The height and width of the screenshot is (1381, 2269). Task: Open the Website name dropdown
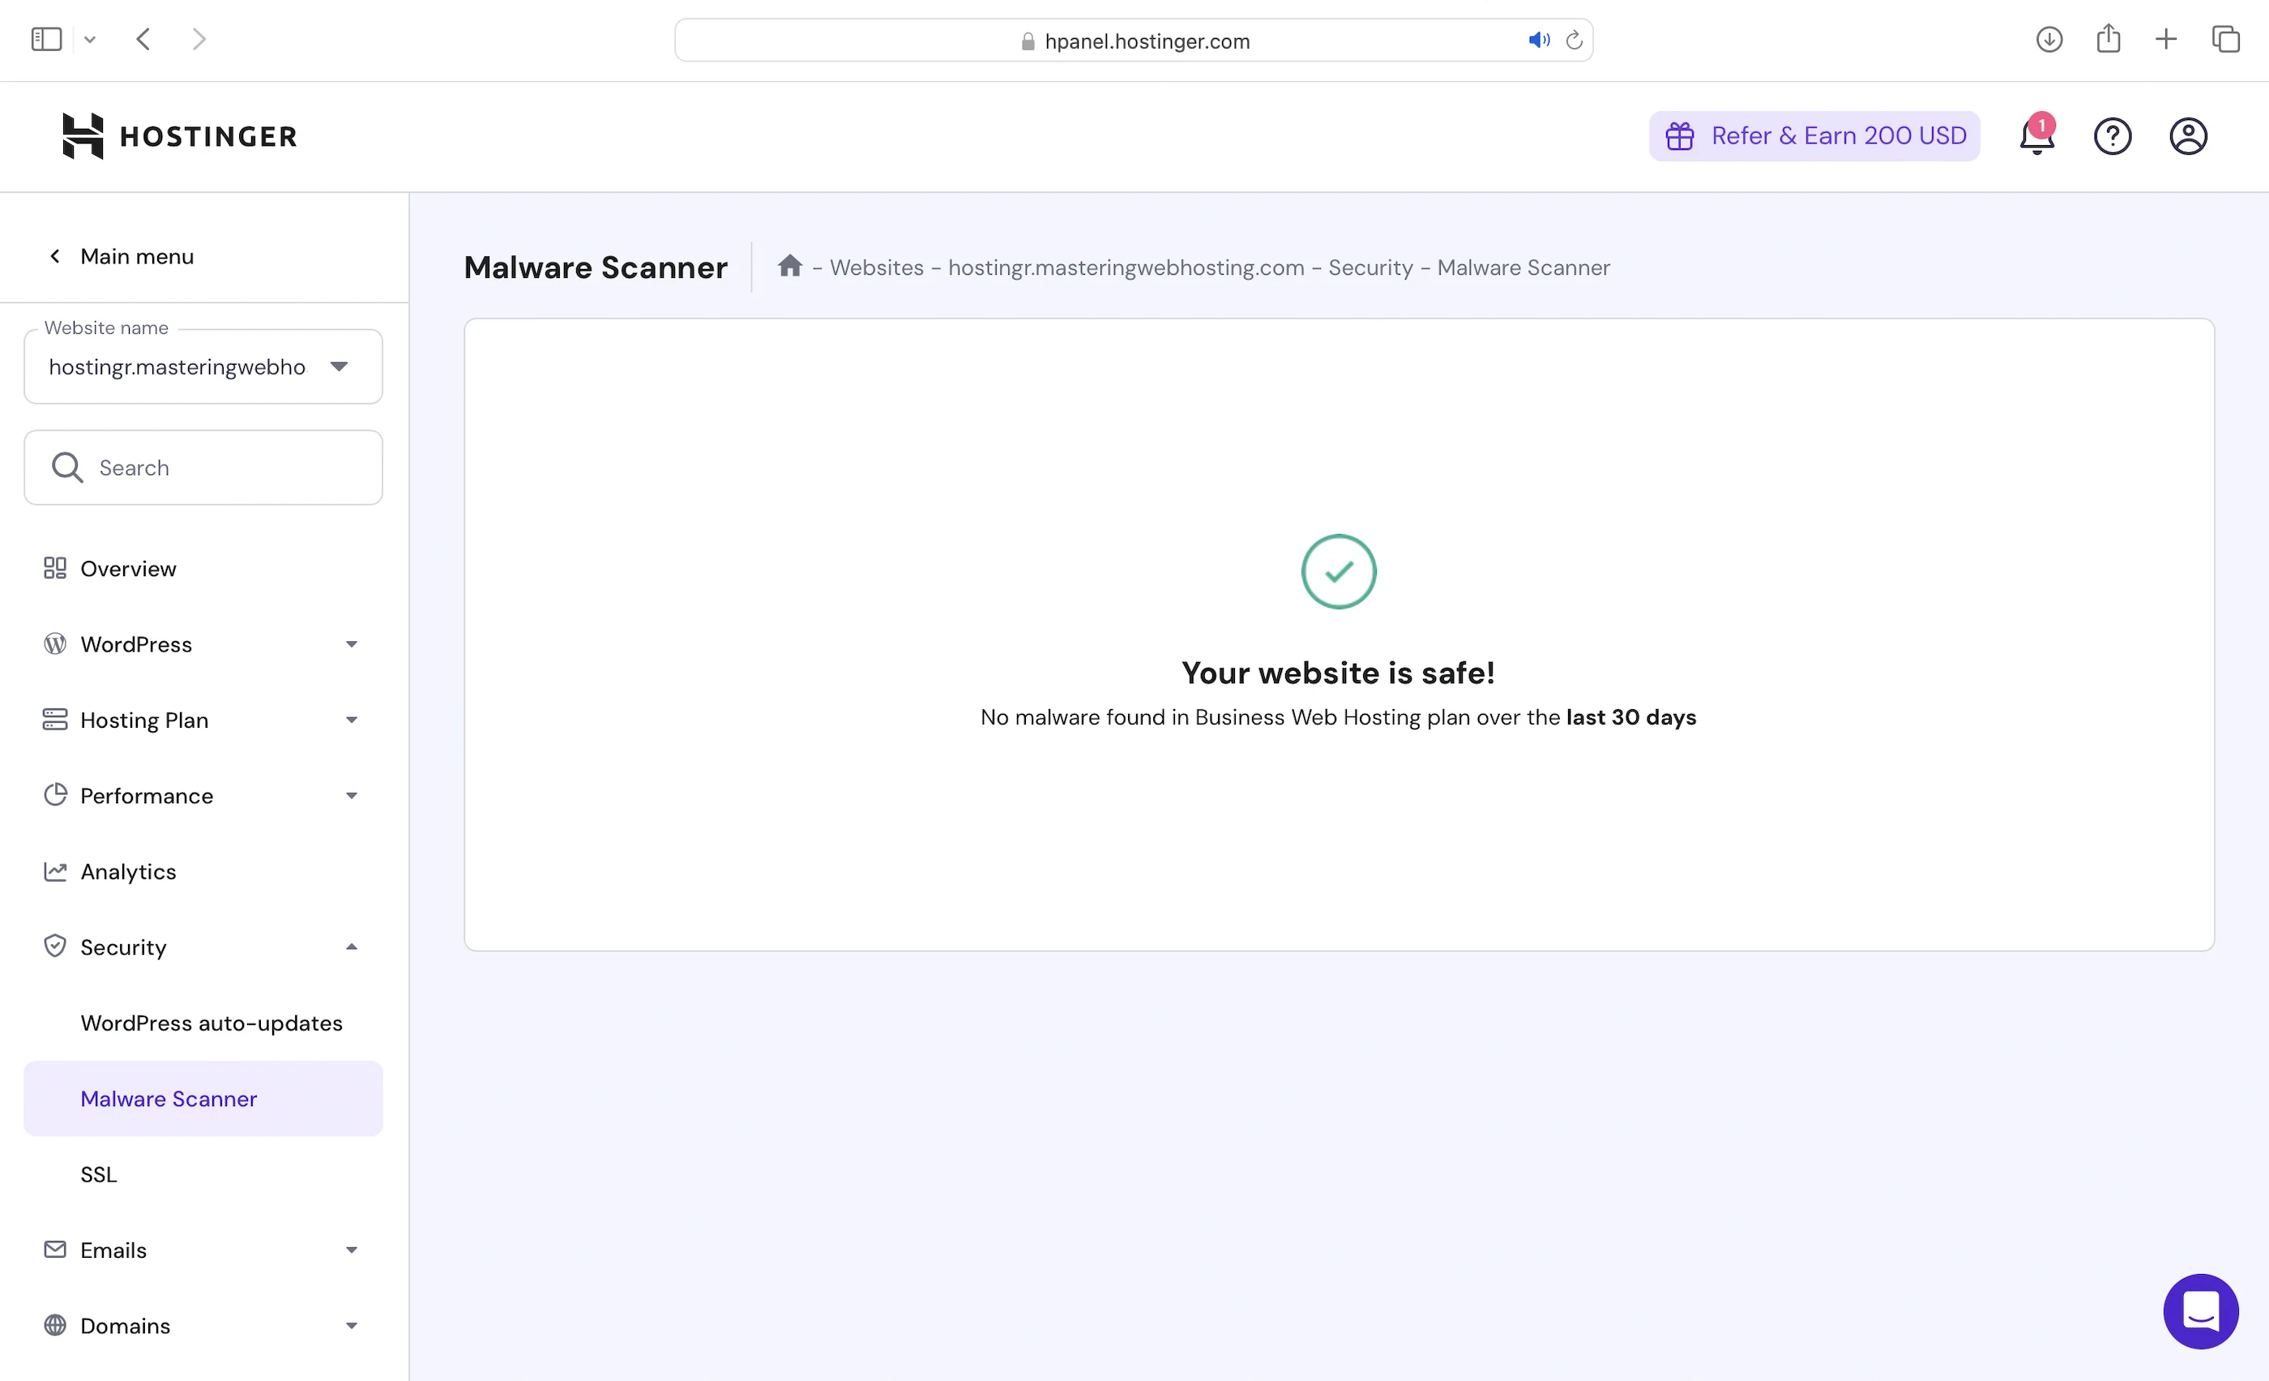click(203, 367)
